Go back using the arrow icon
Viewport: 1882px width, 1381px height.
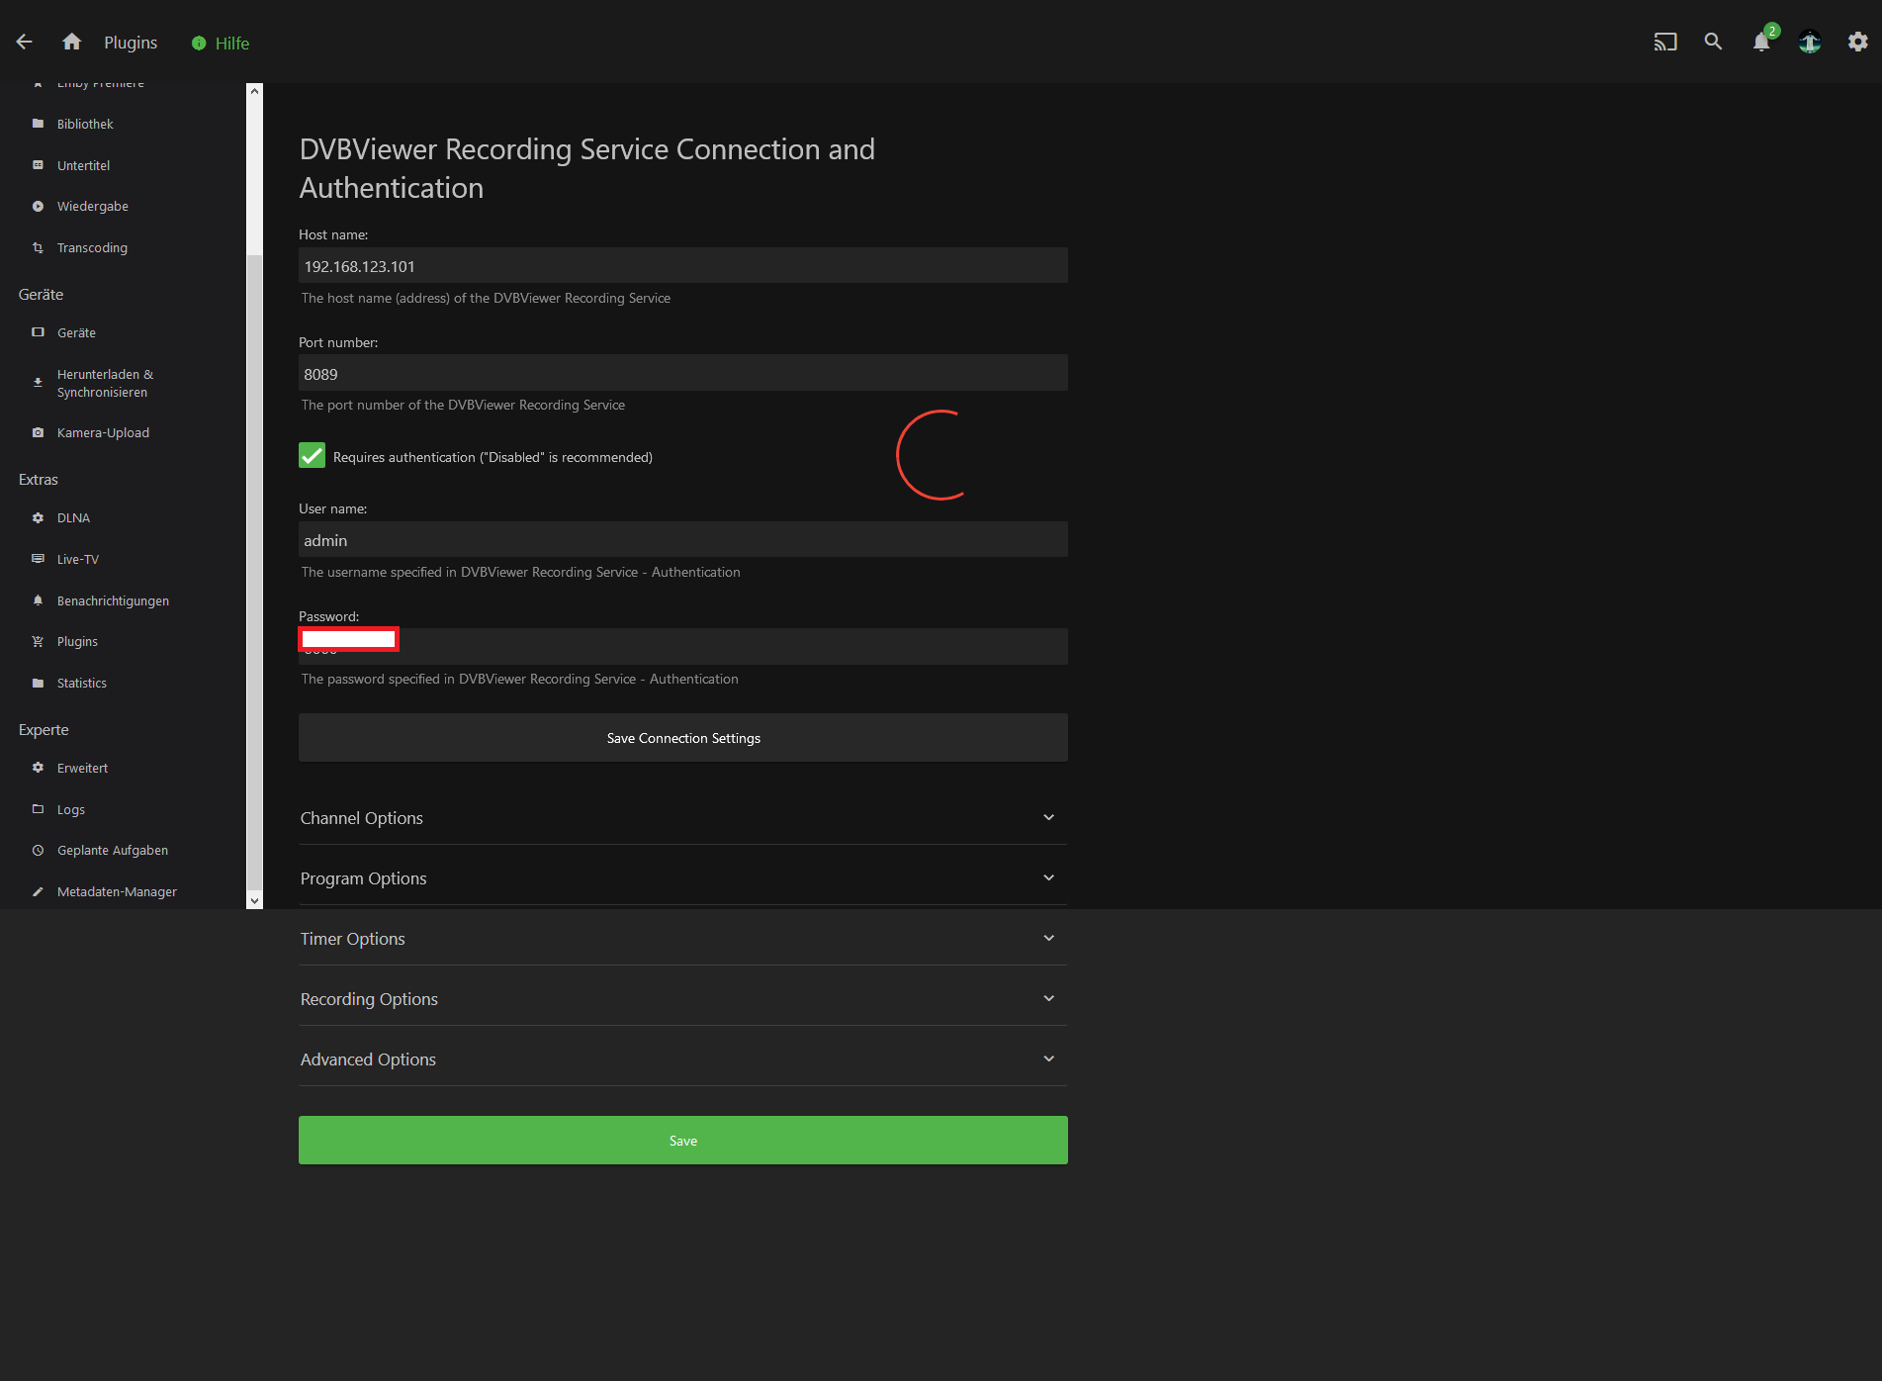[x=25, y=42]
